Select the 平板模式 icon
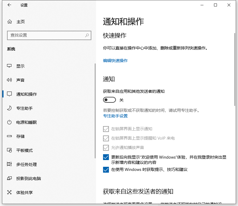Image resolution: width=238 pixels, height=206 pixels. click(10, 150)
